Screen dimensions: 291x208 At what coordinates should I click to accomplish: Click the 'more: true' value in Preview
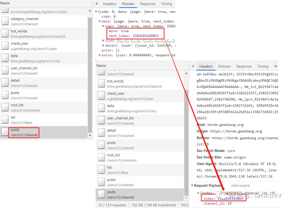[x=119, y=31]
